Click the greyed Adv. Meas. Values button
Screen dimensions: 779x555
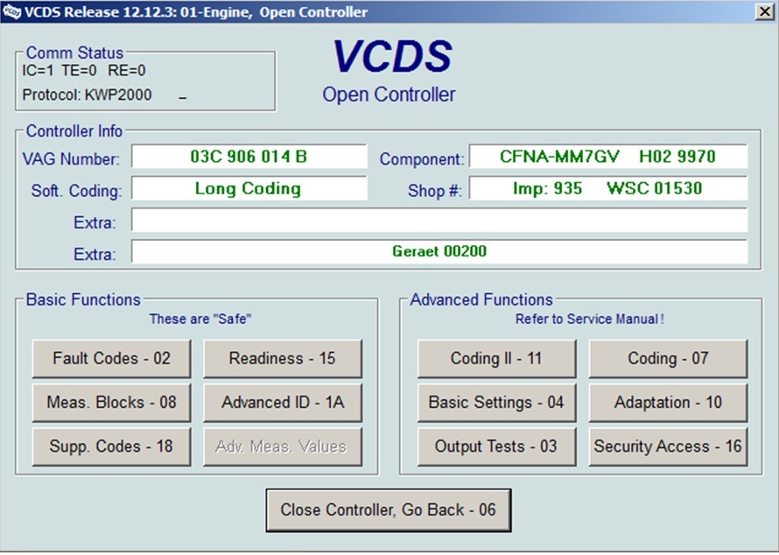(x=282, y=446)
